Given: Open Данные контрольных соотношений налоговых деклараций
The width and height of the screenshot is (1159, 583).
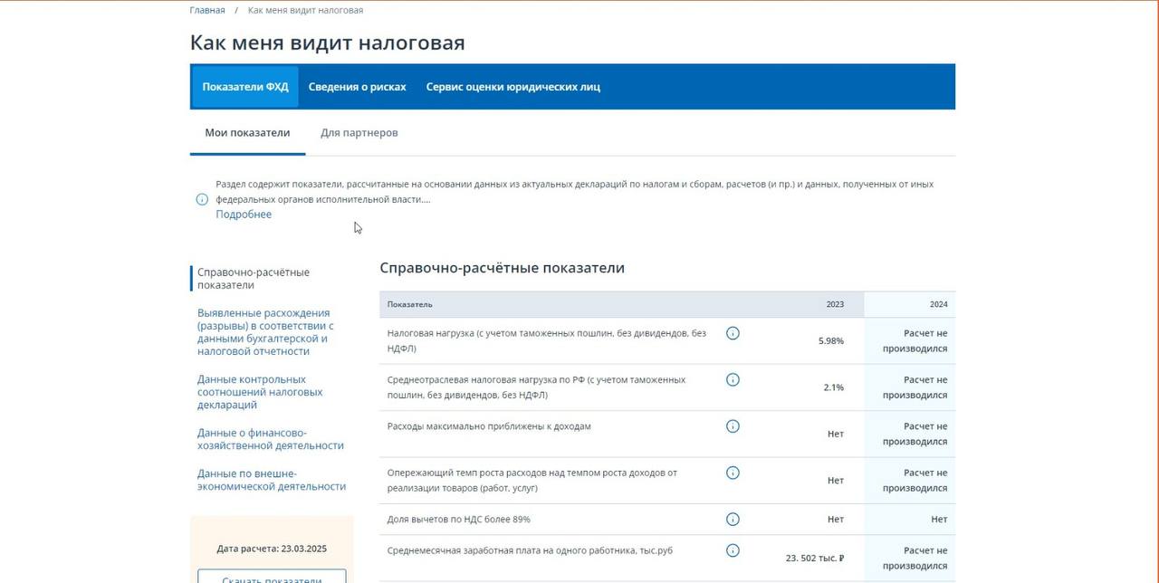Looking at the screenshot, I should (x=260, y=392).
